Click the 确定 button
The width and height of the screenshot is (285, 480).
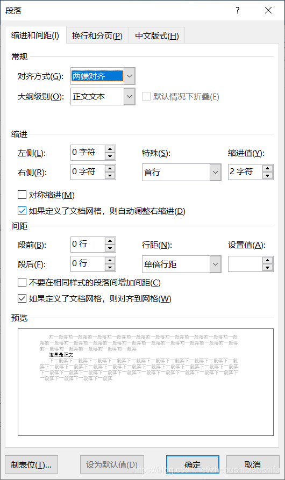[x=193, y=465]
